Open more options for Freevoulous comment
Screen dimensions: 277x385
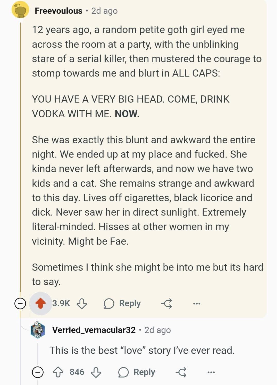pos(197,304)
